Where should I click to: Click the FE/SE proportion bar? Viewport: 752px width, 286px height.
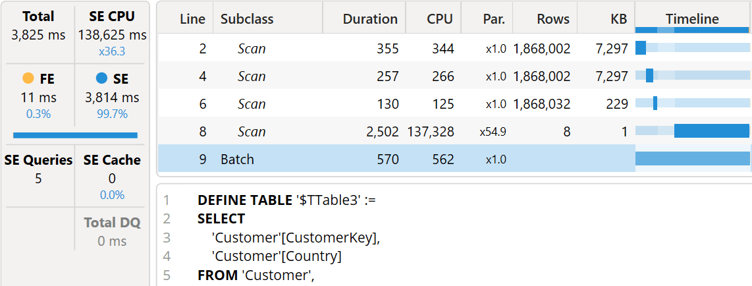75,135
